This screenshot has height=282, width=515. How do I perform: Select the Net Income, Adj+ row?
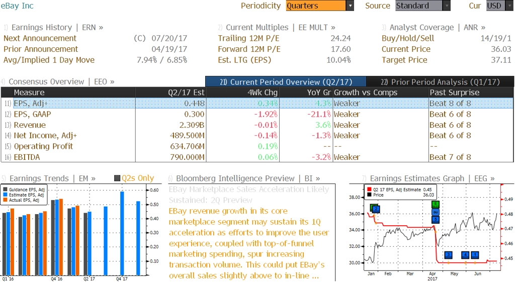point(257,136)
